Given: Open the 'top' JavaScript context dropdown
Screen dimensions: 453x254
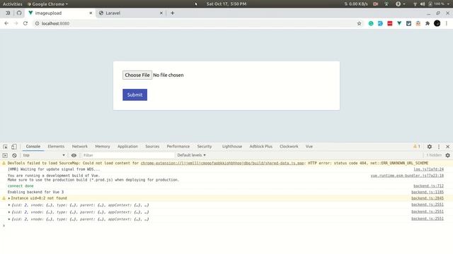Looking at the screenshot, I should [x=44, y=155].
